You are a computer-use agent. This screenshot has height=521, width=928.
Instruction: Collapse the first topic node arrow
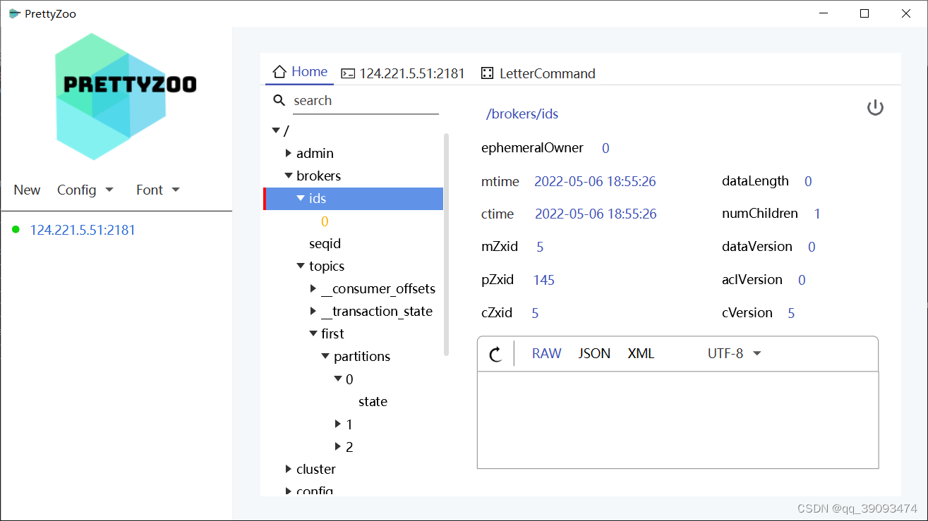[x=313, y=333]
